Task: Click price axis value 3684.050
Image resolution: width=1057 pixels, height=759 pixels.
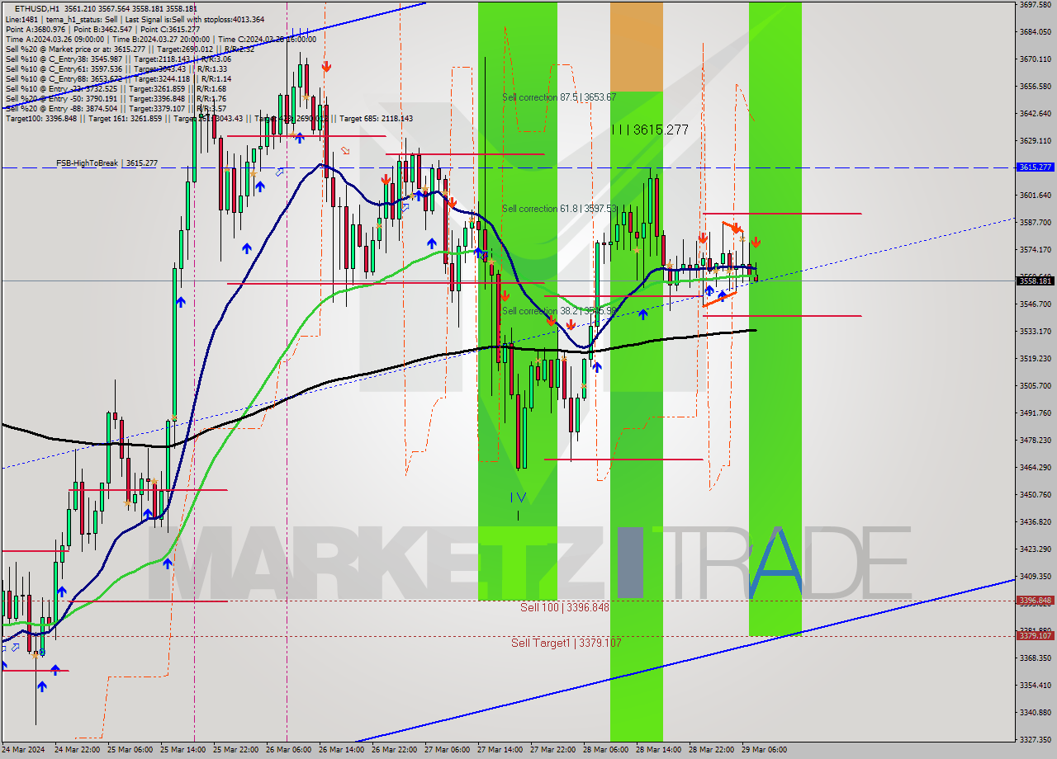Action: pyautogui.click(x=1035, y=32)
